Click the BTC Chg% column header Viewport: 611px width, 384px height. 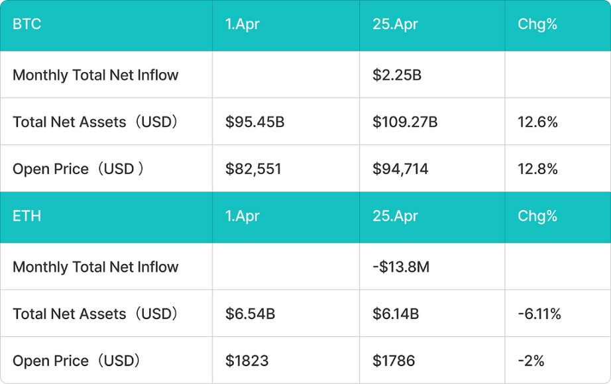click(x=558, y=25)
